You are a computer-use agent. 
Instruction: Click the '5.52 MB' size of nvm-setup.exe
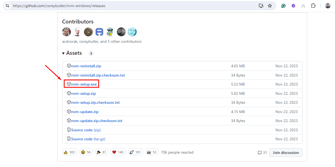(x=238, y=84)
